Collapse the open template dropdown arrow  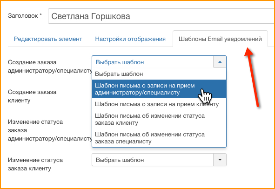pyautogui.click(x=220, y=62)
